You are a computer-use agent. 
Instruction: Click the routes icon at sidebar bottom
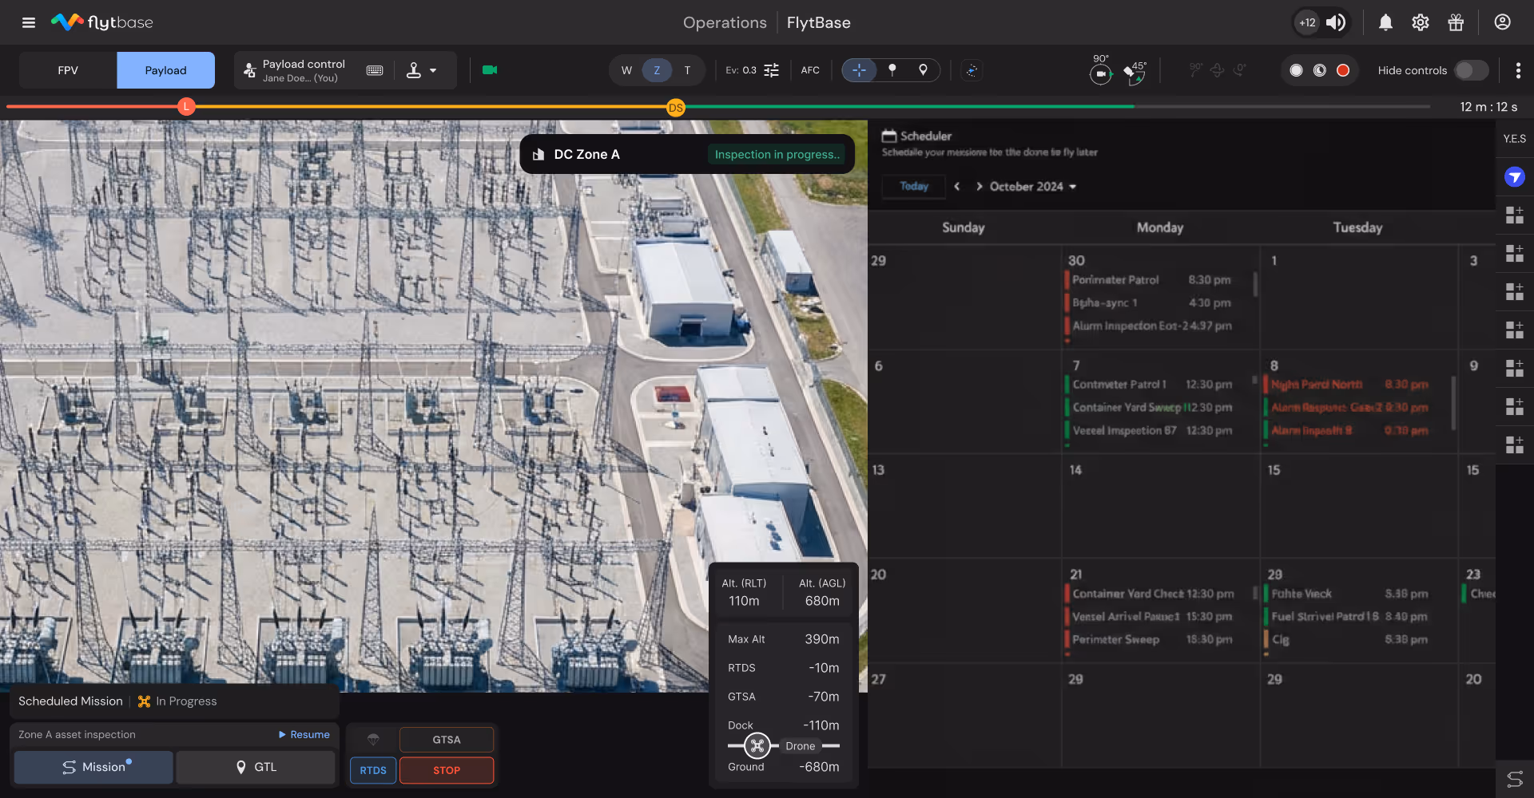click(1515, 779)
